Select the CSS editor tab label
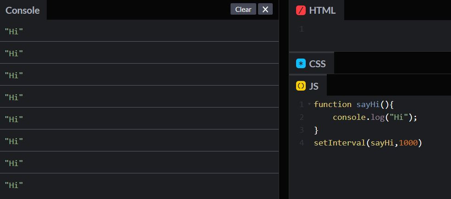The height and width of the screenshot is (199, 451). [317, 64]
